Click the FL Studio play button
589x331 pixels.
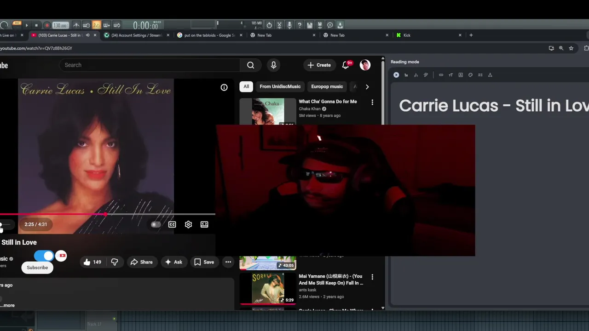coord(27,25)
